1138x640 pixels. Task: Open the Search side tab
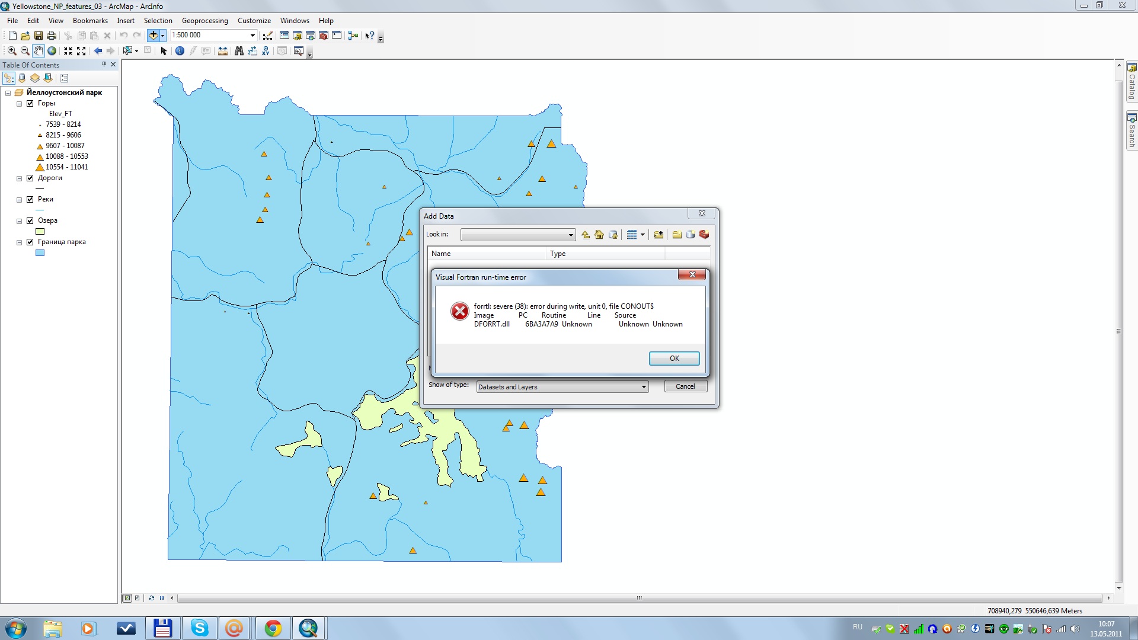tap(1131, 131)
